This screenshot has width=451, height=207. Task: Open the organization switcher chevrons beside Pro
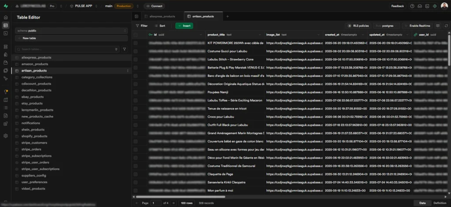click(61, 6)
